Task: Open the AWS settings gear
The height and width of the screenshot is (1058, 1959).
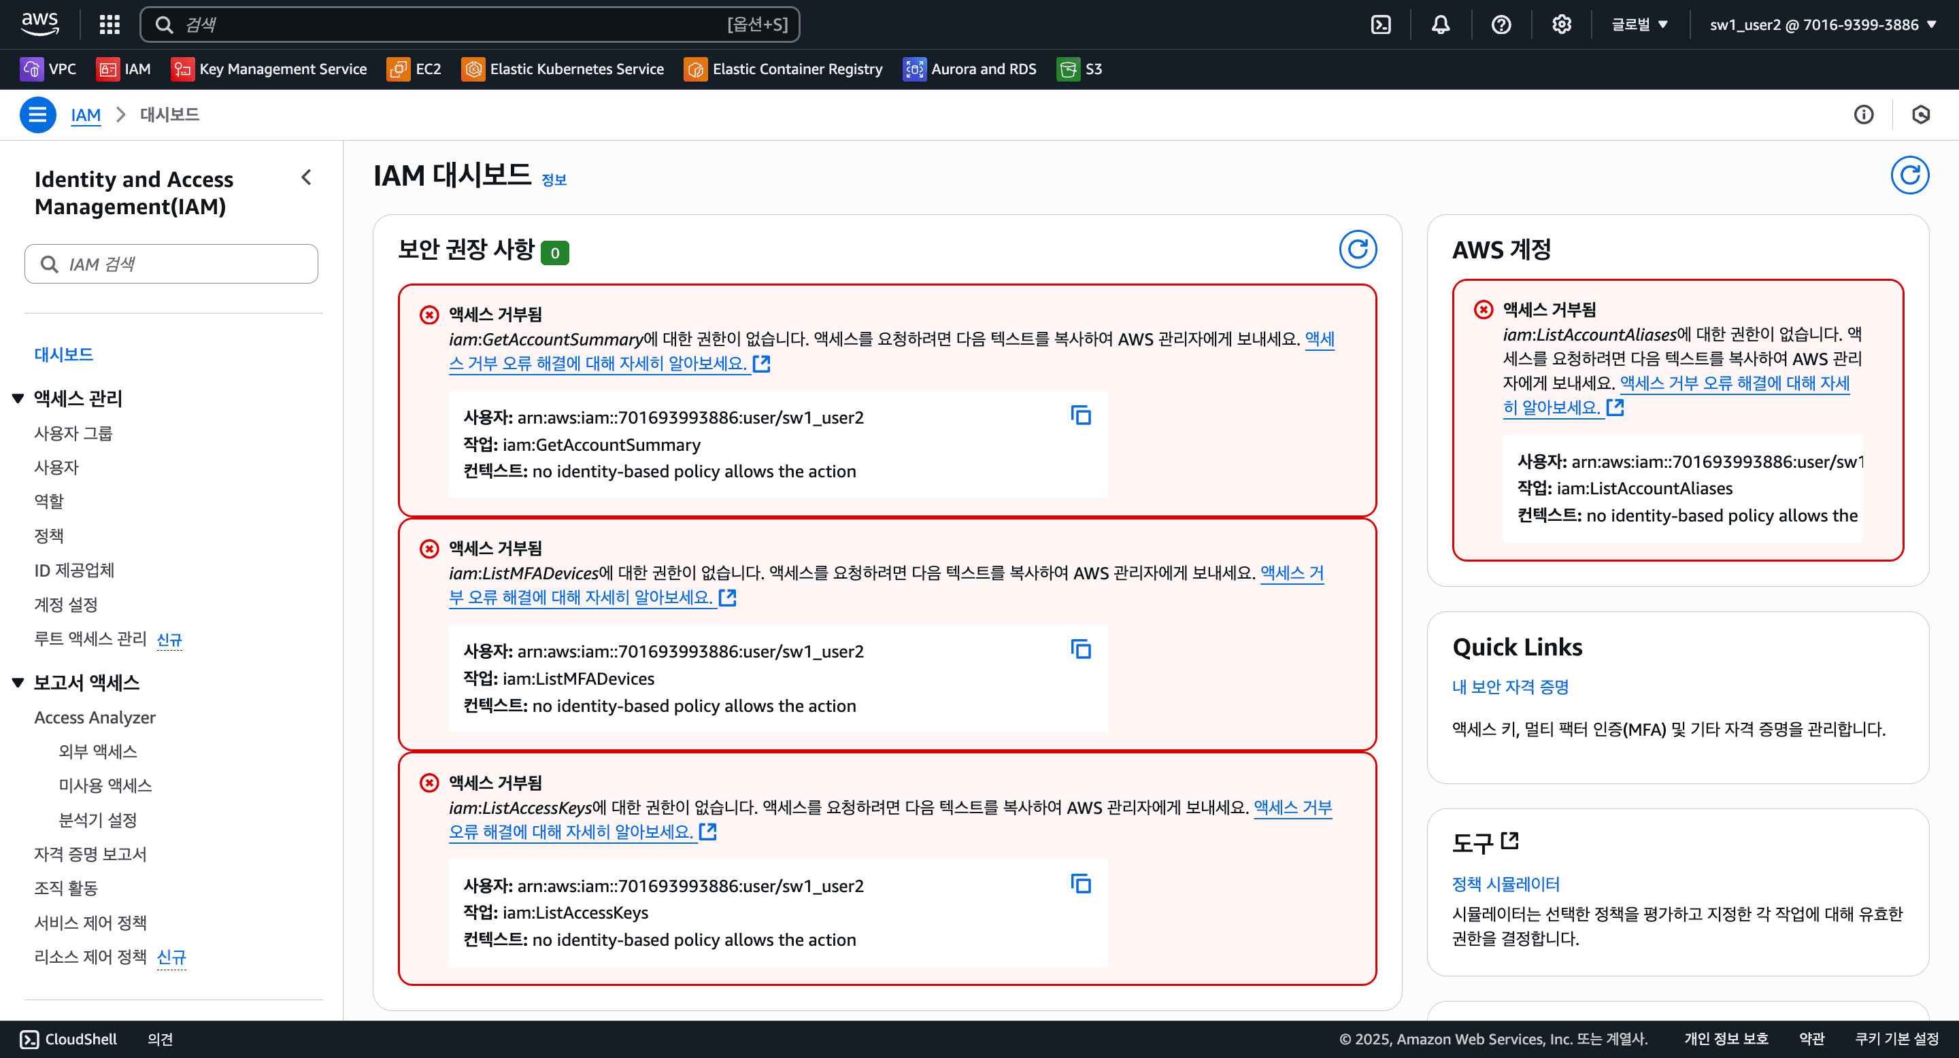Action: (x=1561, y=24)
